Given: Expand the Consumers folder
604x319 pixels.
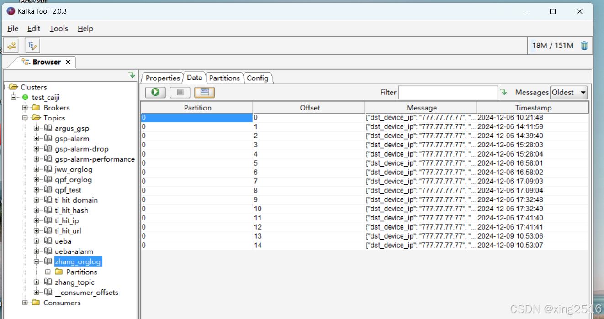Looking at the screenshot, I should [25, 303].
